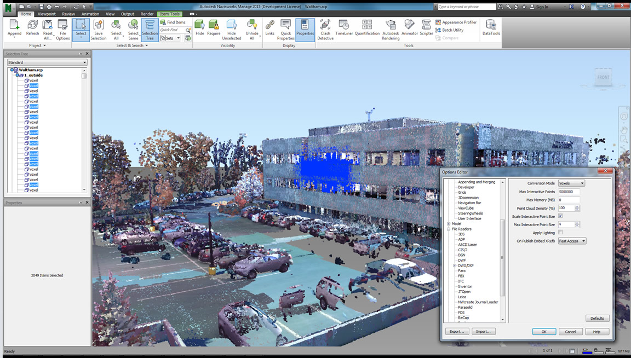631x358 pixels.
Task: Click Sign In in the title bar
Action: [539, 7]
